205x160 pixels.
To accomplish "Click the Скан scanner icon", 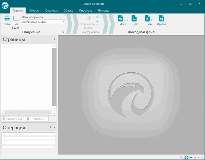I will (7, 18).
